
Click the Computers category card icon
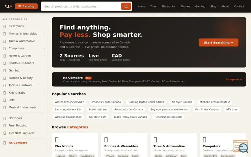click(x=205, y=140)
